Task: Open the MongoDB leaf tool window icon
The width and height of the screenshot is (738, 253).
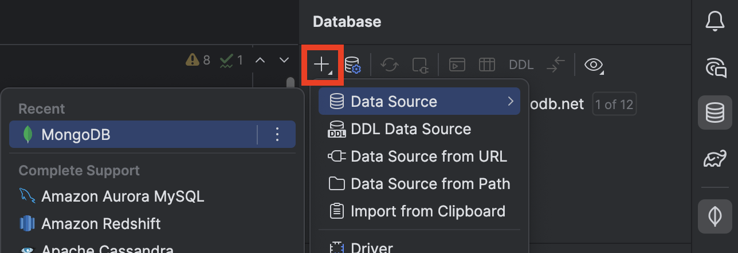Action: 715,216
